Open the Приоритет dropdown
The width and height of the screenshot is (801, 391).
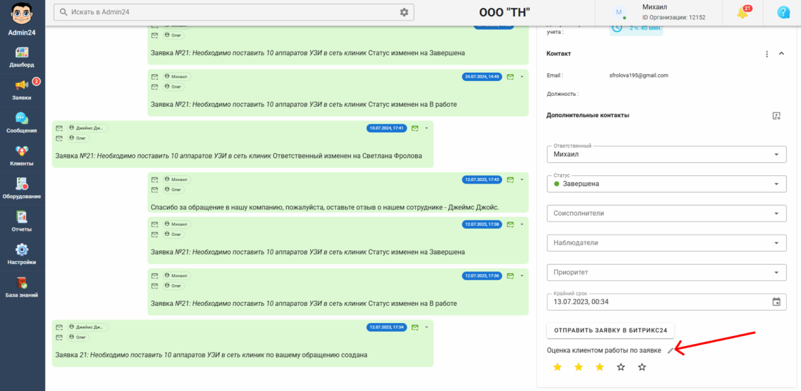tap(666, 272)
